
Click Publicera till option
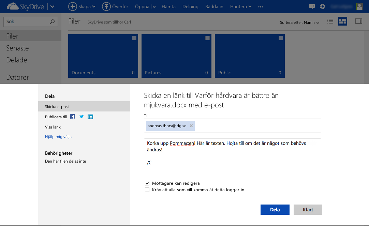[x=56, y=117]
